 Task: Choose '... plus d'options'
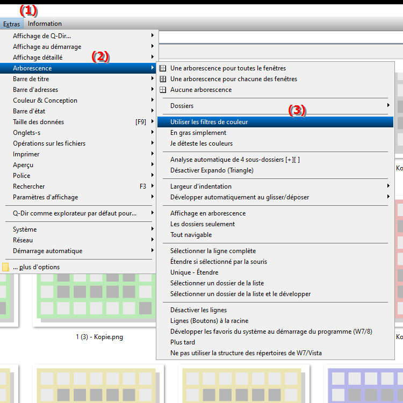[x=78, y=267]
